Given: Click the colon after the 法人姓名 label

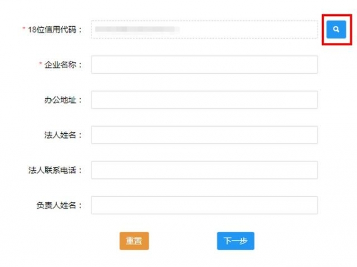Looking at the screenshot, I should coord(80,135).
